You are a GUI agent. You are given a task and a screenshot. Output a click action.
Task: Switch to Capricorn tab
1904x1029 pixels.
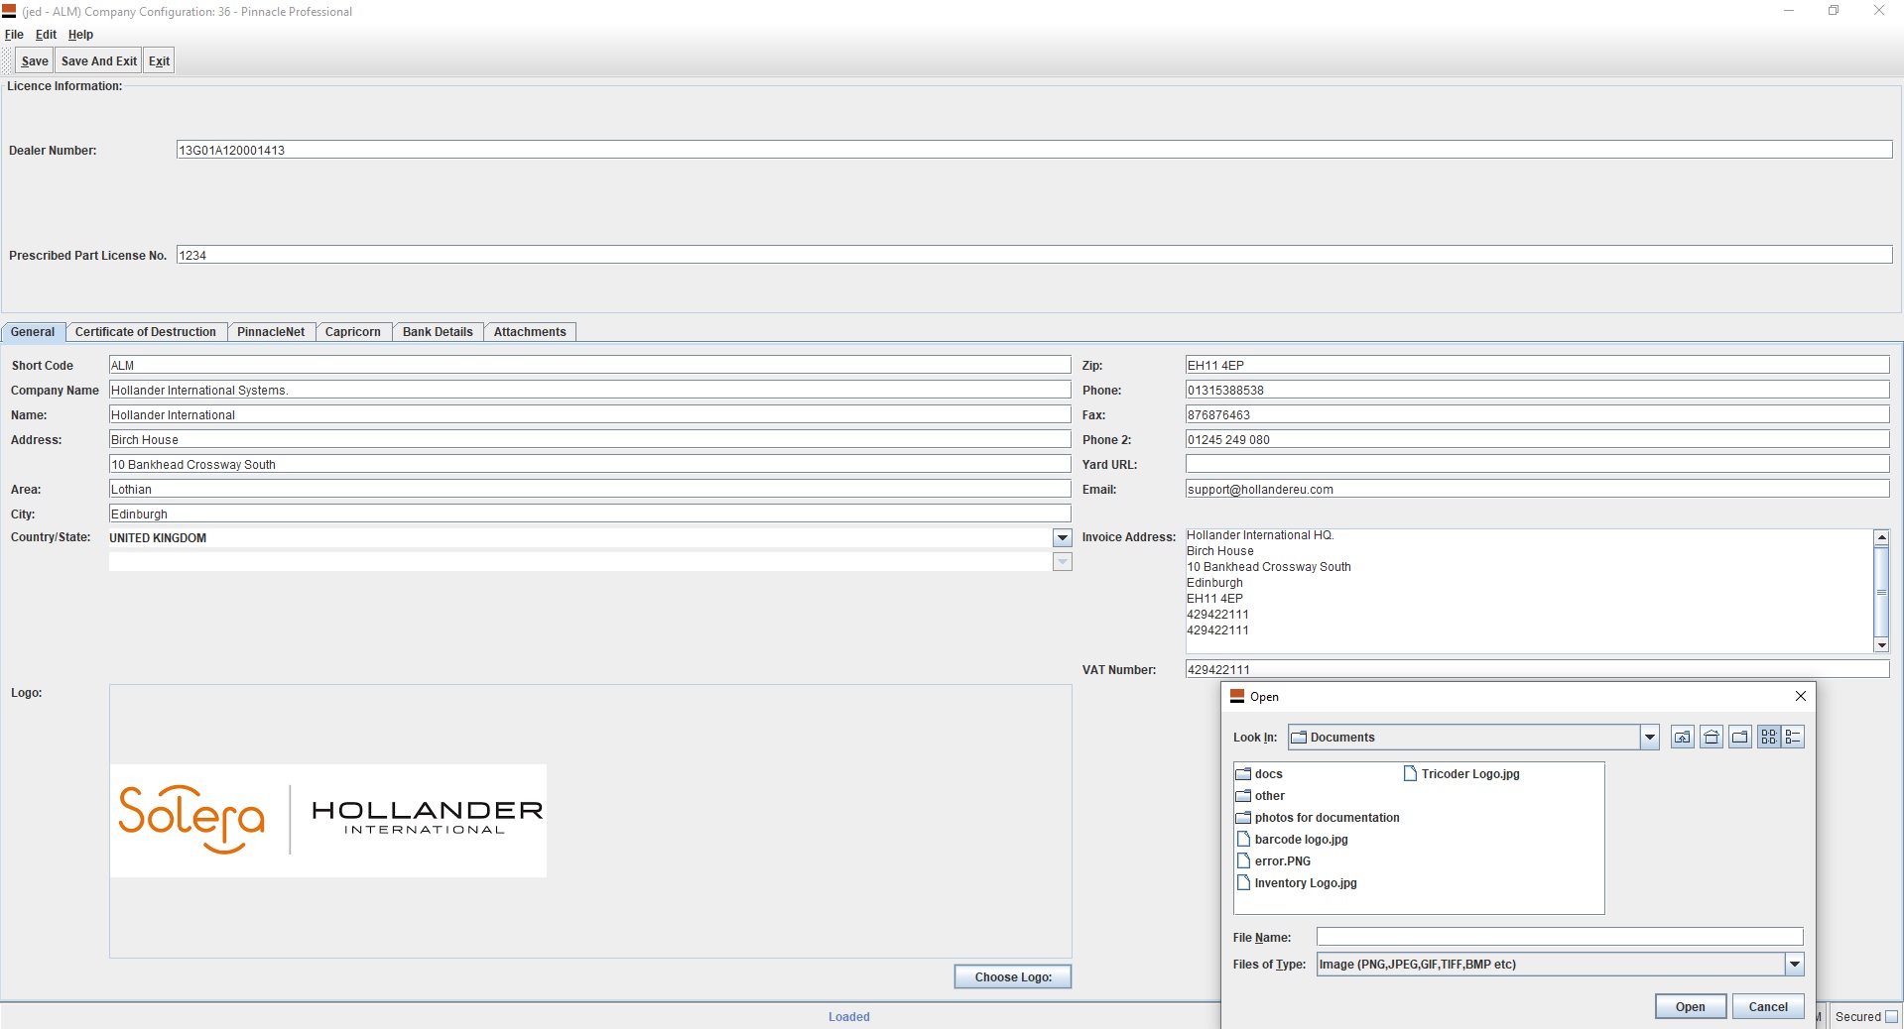(352, 332)
